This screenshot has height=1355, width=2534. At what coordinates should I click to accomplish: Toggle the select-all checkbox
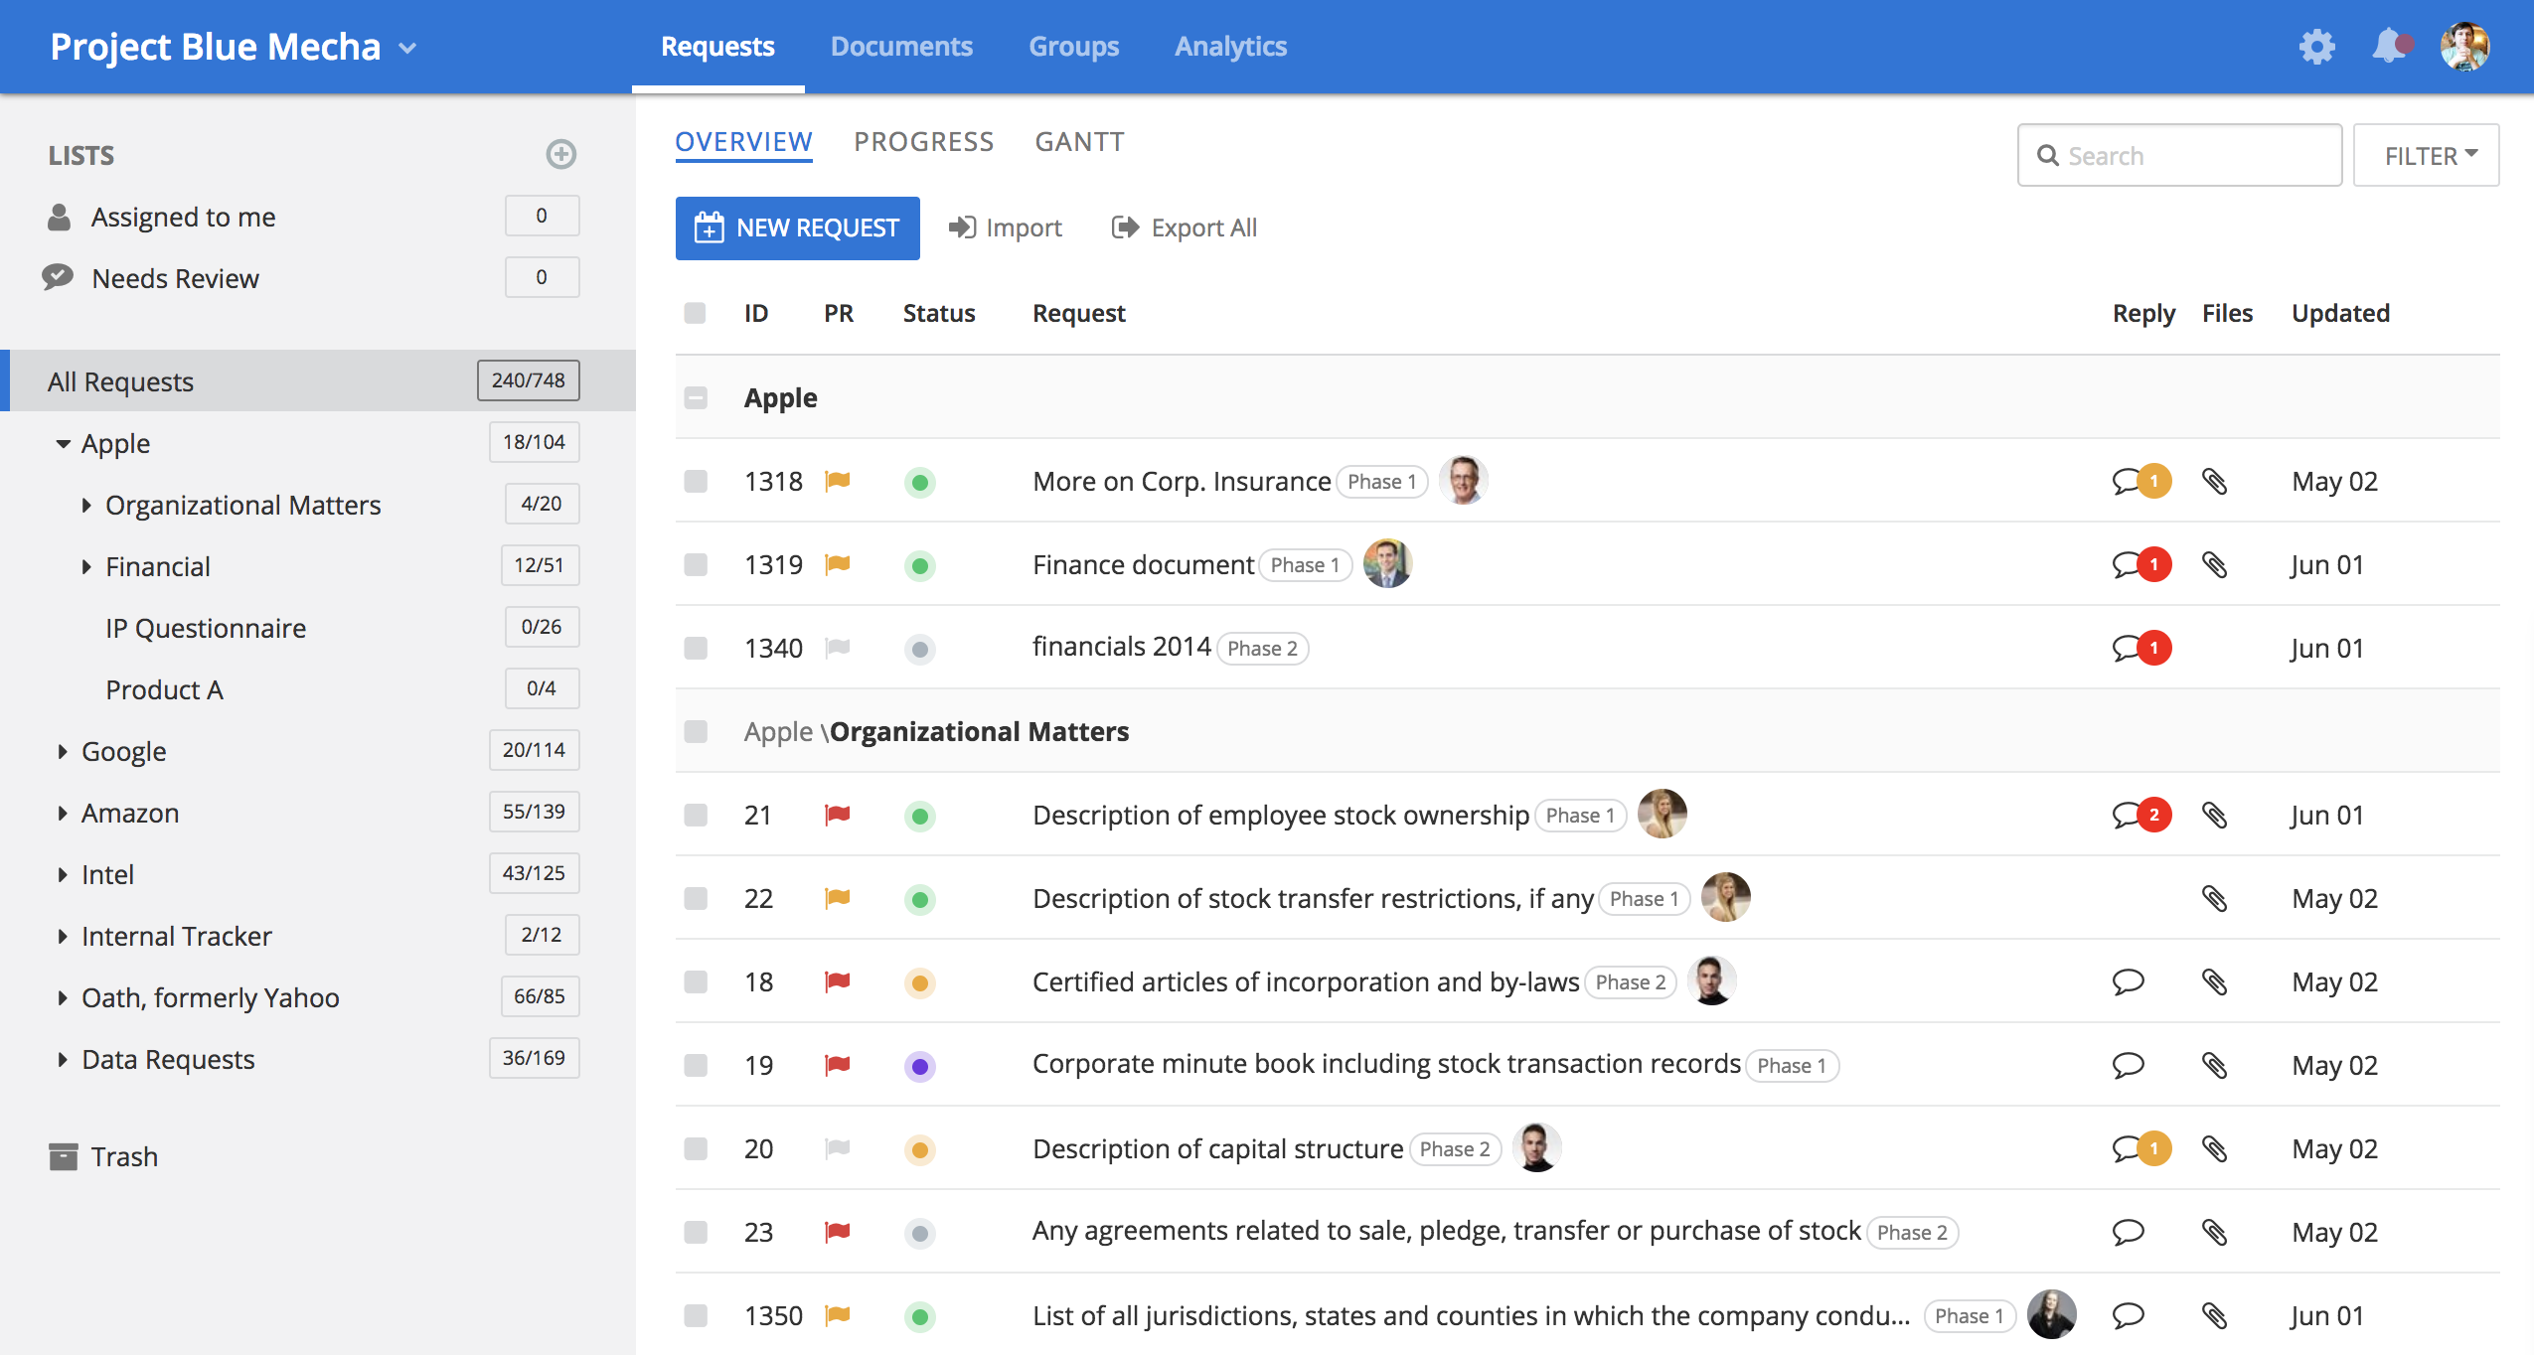point(696,312)
